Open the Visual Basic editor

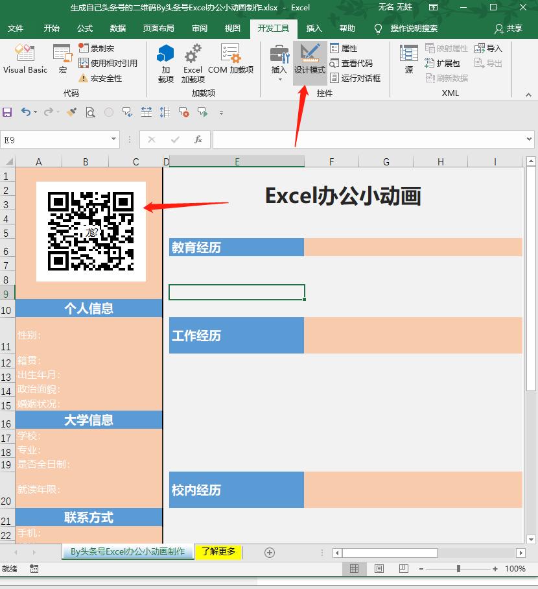pos(25,62)
